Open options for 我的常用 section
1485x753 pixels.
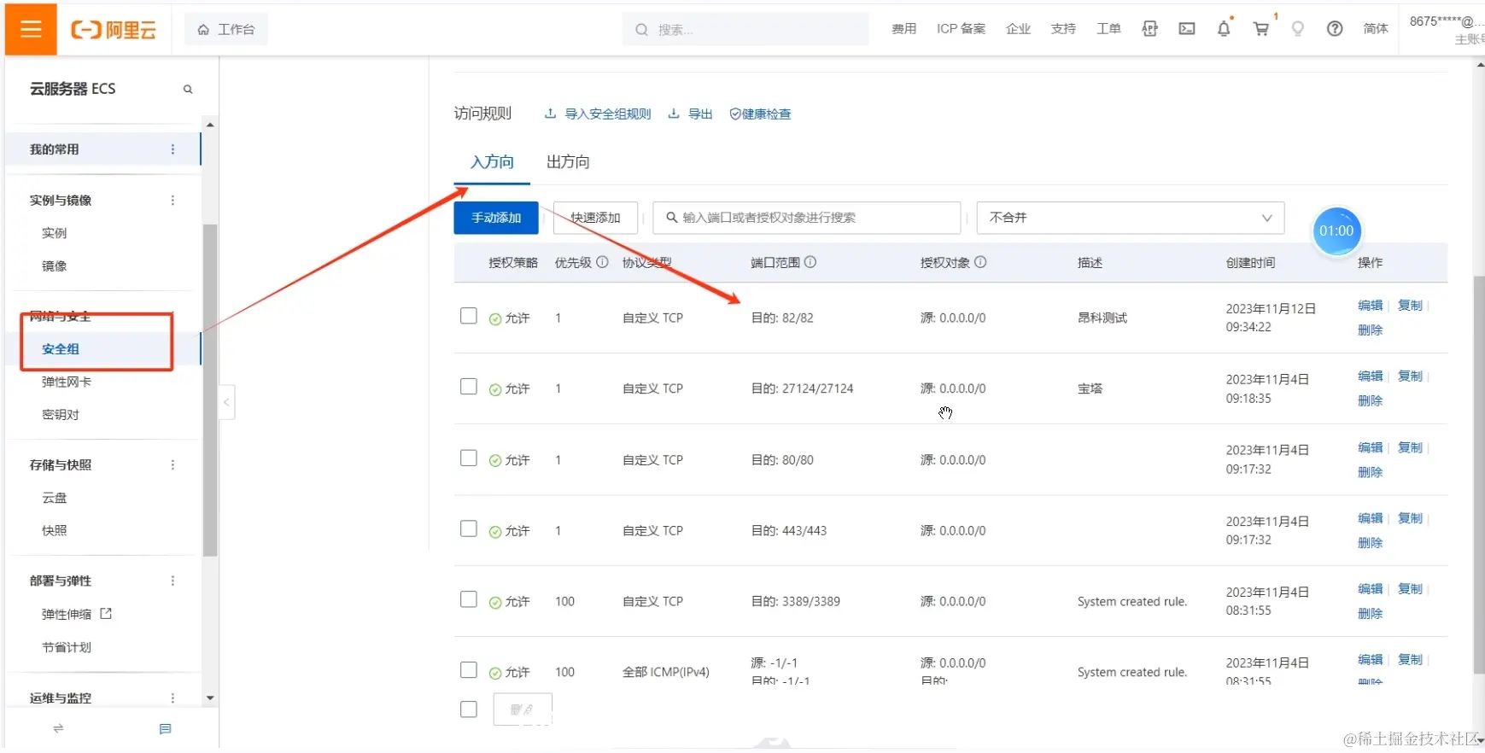click(172, 149)
